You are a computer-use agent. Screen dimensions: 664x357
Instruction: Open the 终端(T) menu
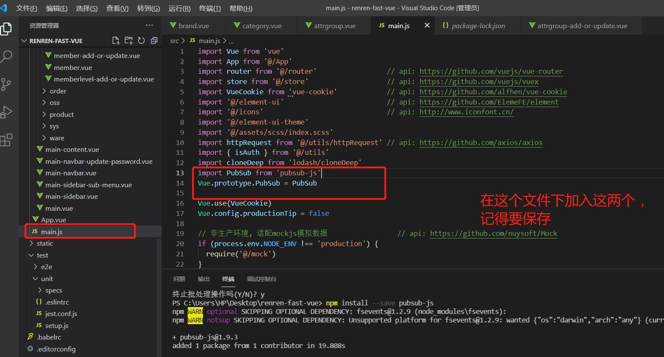(x=210, y=8)
